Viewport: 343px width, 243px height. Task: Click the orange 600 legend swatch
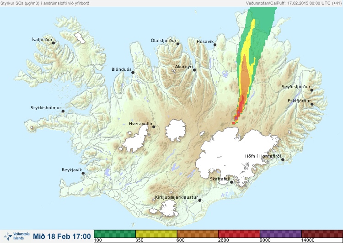tap(198, 234)
